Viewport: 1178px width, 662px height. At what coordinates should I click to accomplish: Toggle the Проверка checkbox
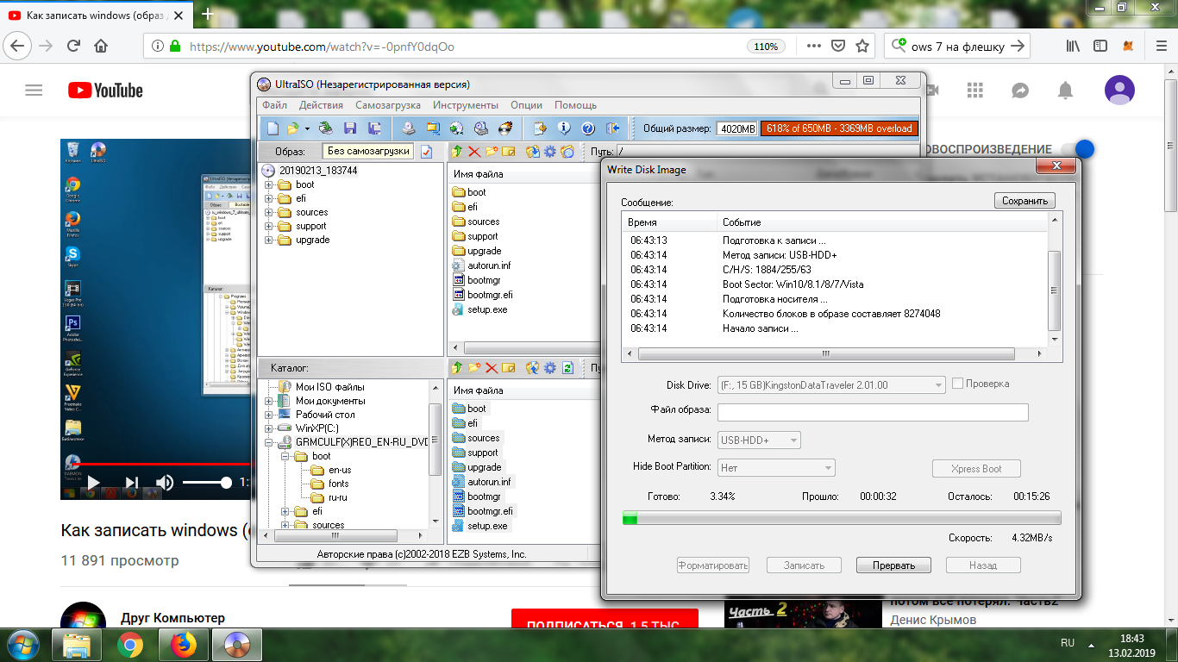[957, 384]
